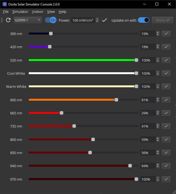Open the View menu
This screenshot has width=176, height=194.
pos(51,12)
